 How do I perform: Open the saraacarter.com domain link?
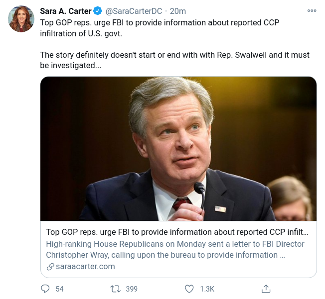[x=85, y=266]
